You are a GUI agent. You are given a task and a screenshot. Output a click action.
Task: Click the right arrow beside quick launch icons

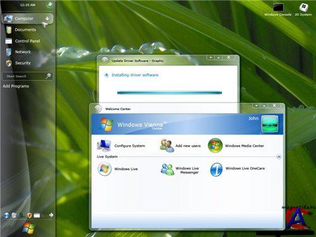click(x=51, y=215)
